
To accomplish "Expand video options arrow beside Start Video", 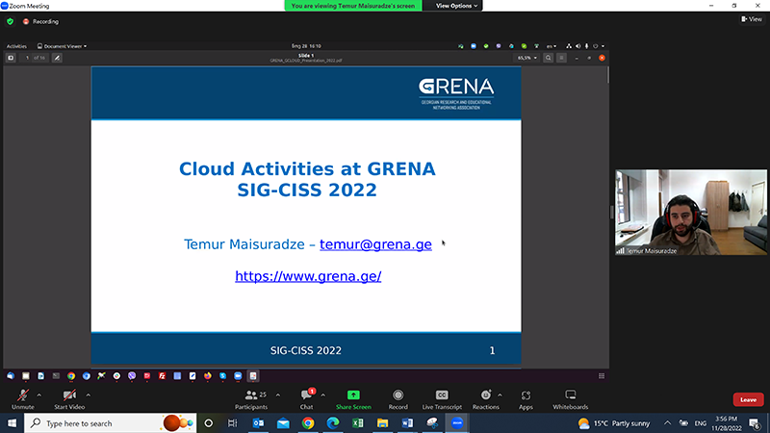I will pyautogui.click(x=89, y=395).
